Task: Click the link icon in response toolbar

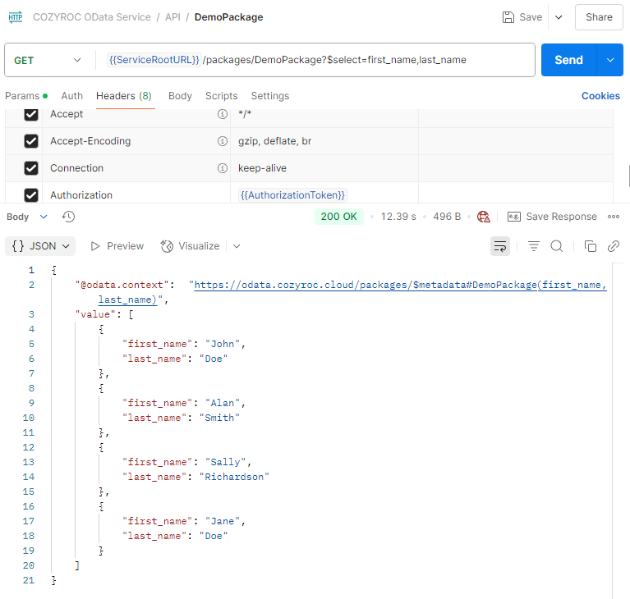Action: 613,246
